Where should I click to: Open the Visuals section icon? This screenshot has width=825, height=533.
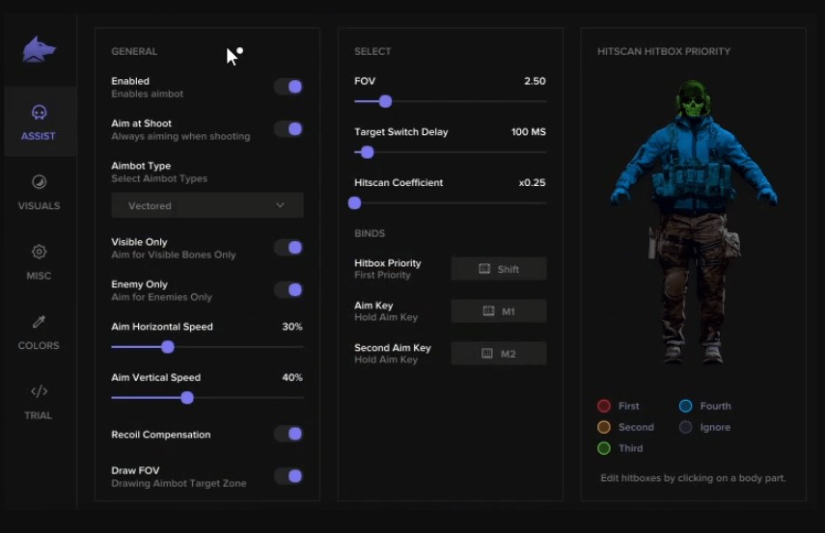pos(39,182)
